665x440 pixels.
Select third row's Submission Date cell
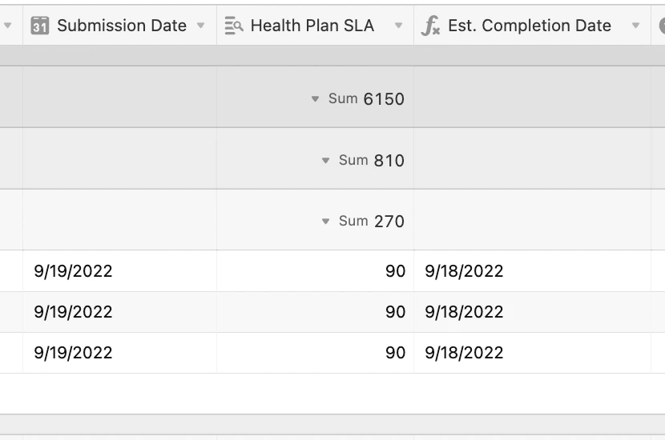73,353
